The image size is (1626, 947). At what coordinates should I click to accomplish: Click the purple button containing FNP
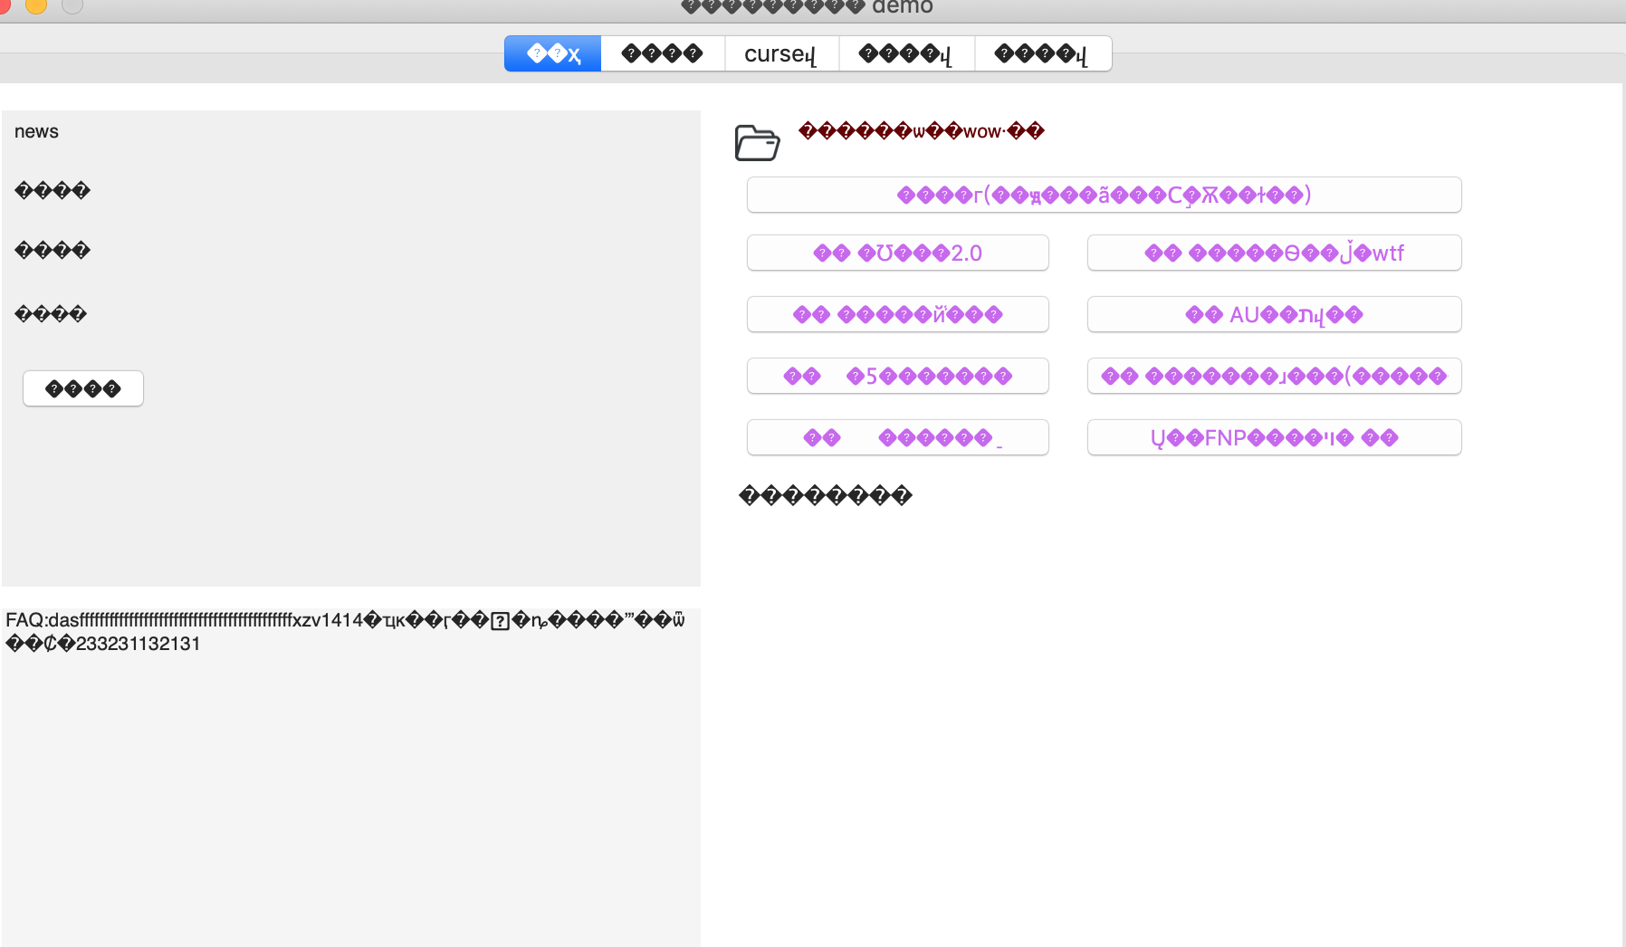coord(1273,437)
